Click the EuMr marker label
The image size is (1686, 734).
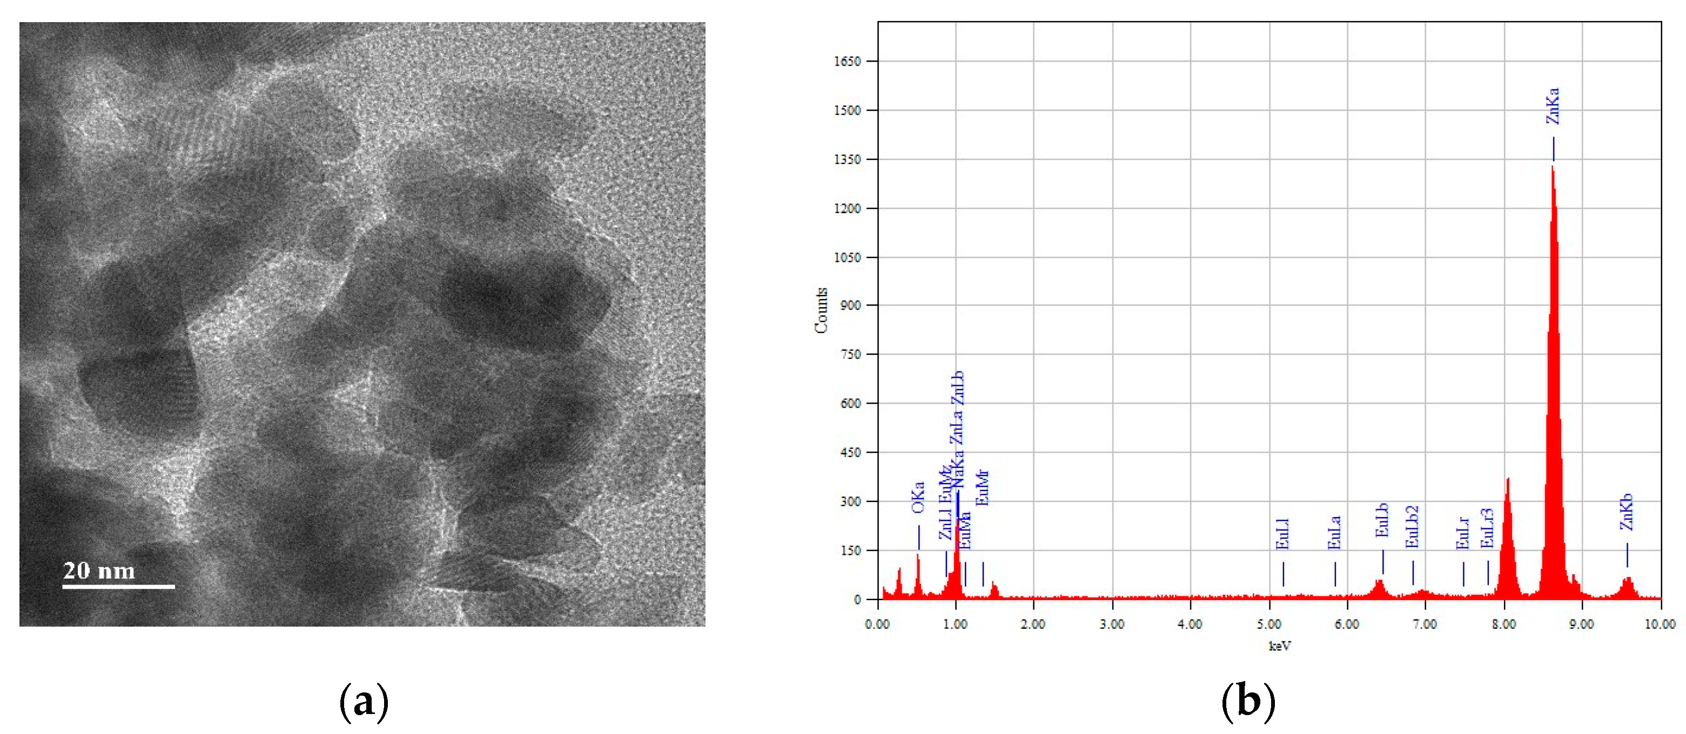click(x=983, y=487)
